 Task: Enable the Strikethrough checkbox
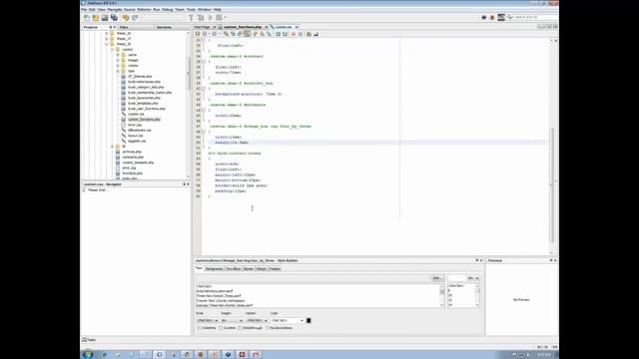pyautogui.click(x=240, y=328)
